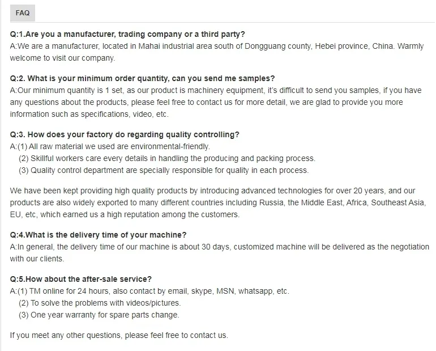Select the FAQ tab
The image size is (436, 351).
(24, 11)
